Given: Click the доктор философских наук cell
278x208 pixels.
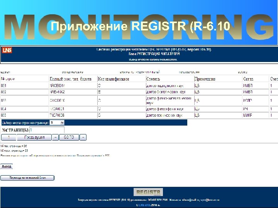Looking at the screenshot, I should click(x=170, y=109).
